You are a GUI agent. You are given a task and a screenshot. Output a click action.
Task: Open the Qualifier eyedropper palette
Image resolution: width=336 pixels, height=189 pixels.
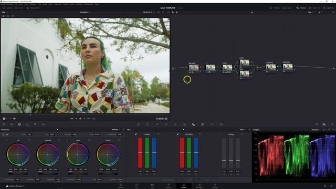(157, 124)
